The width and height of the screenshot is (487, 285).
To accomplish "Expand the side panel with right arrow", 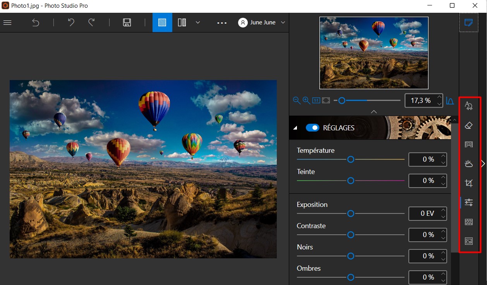I will pyautogui.click(x=483, y=164).
